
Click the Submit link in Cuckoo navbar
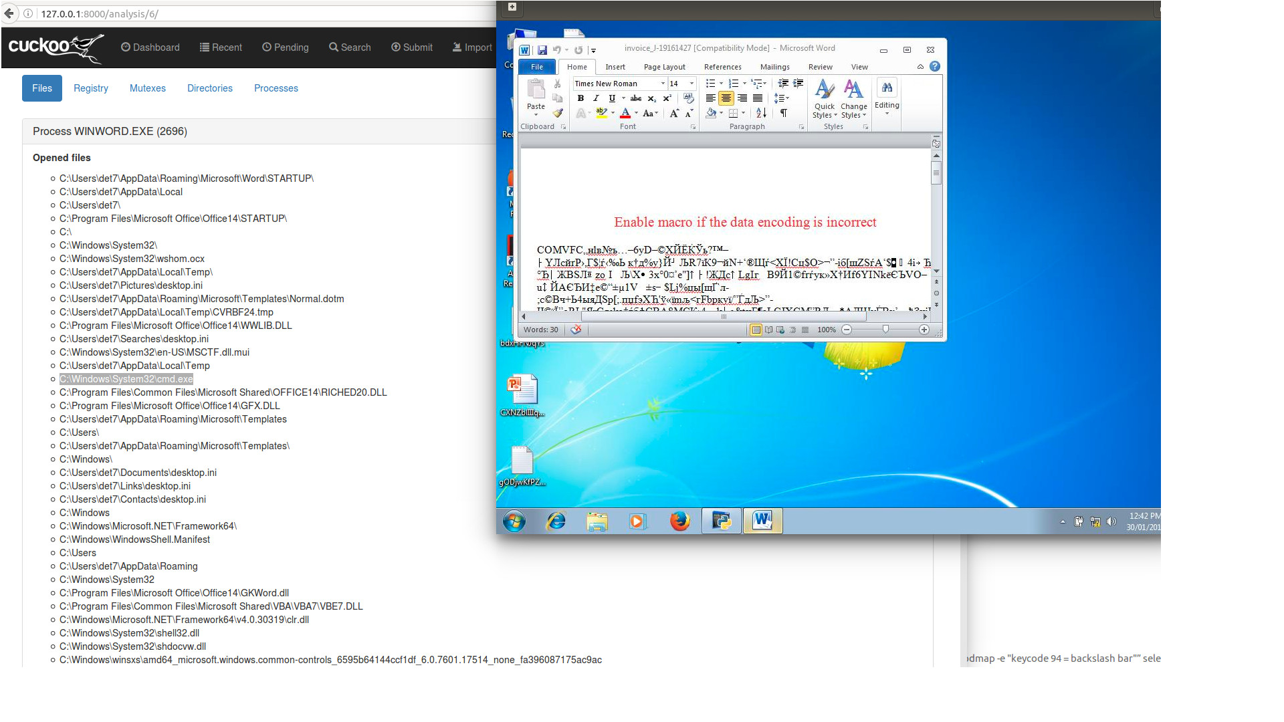point(412,47)
